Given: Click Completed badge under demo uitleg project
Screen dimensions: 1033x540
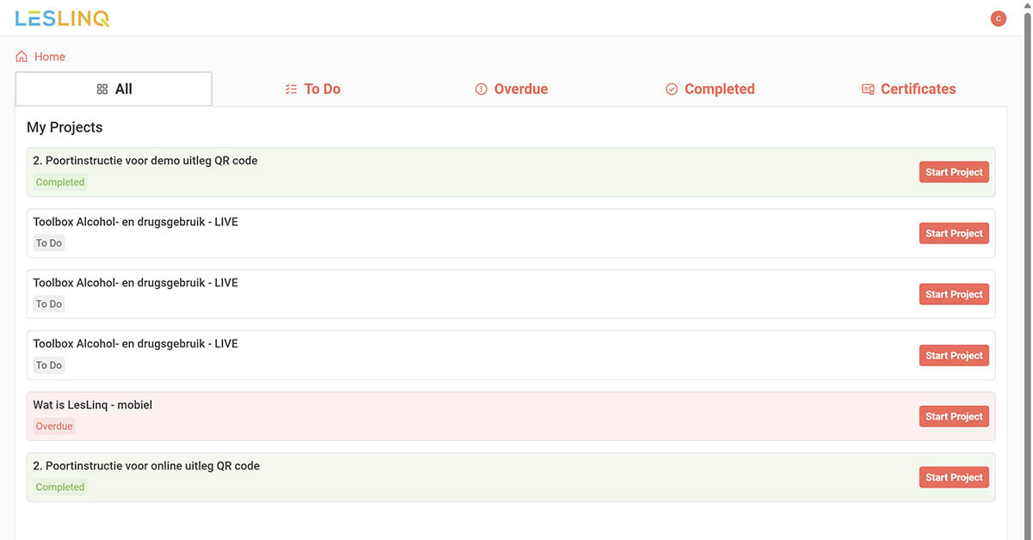Looking at the screenshot, I should pos(60,182).
